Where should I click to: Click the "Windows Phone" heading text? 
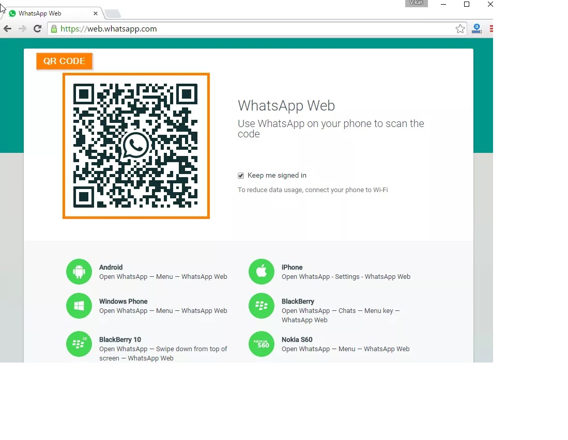pos(123,302)
